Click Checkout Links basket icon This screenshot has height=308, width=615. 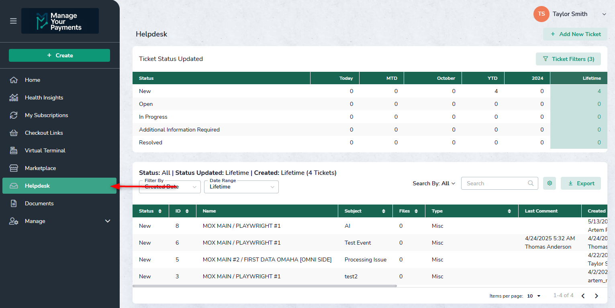(x=14, y=133)
